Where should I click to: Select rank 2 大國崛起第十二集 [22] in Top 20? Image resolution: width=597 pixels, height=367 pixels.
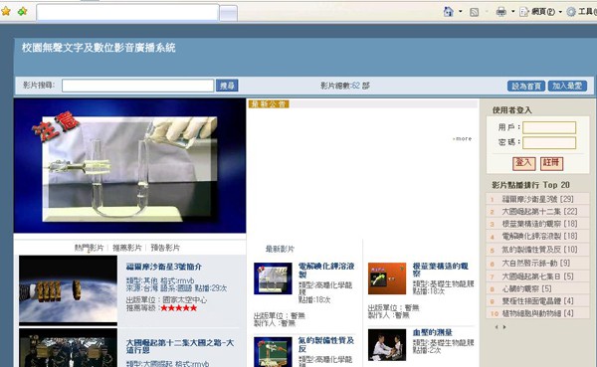click(537, 211)
